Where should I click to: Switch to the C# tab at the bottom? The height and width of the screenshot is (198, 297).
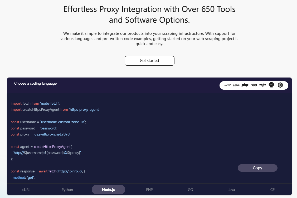pos(272,190)
